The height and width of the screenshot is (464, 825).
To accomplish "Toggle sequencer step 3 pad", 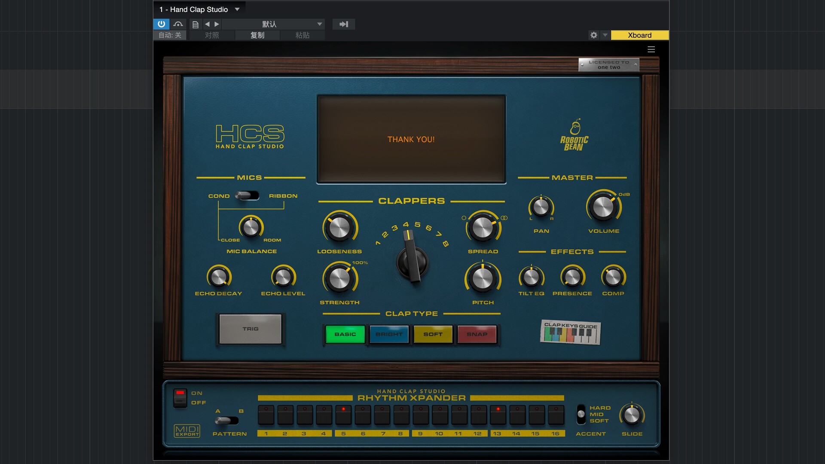I will coord(305,415).
